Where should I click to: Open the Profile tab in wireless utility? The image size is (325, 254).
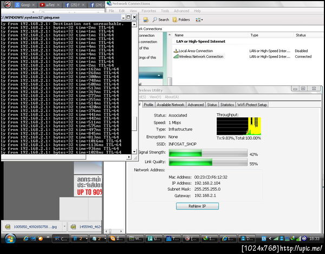(148, 105)
